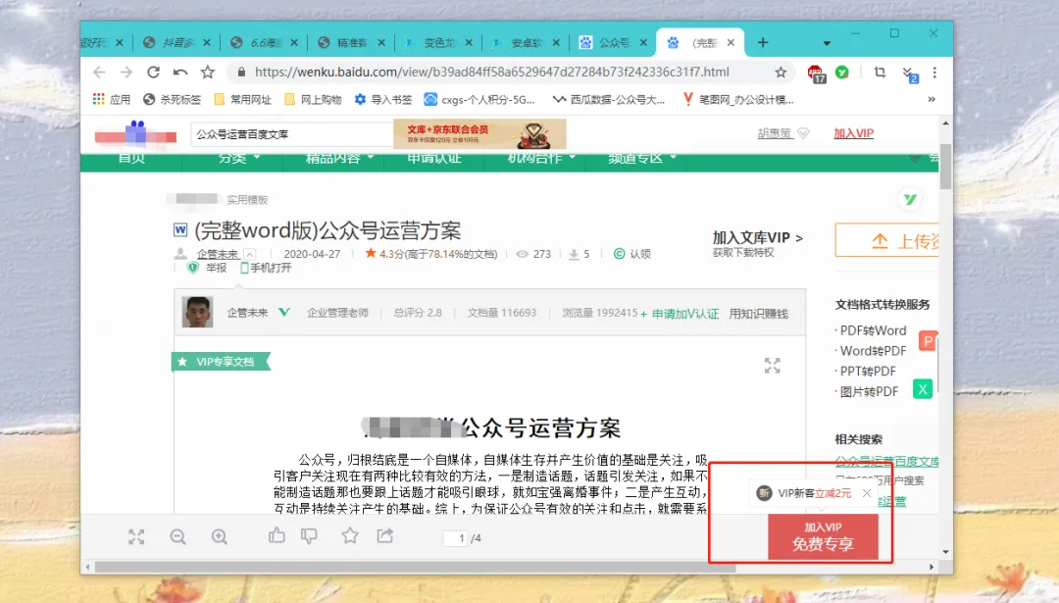Screen dimensions: 1059x603
Task: Open the Word转PDF conversion service
Action: tap(873, 350)
